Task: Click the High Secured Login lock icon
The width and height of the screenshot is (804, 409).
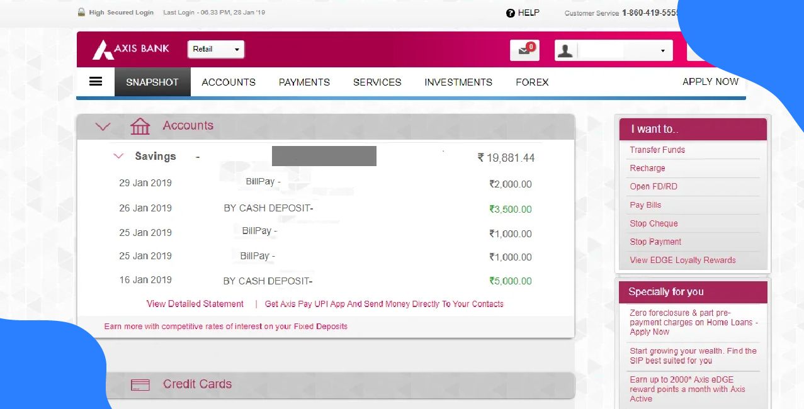Action: click(x=81, y=11)
